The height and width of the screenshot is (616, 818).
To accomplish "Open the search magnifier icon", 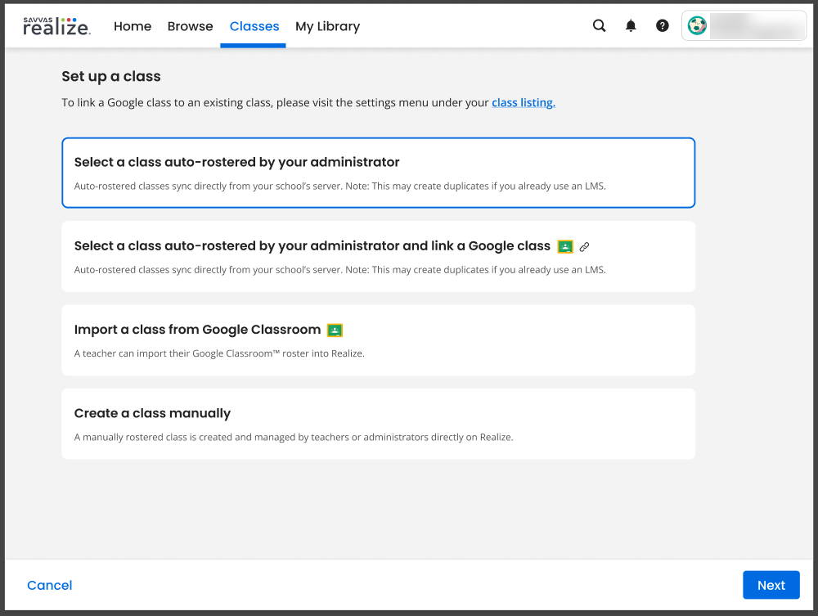I will [x=600, y=25].
